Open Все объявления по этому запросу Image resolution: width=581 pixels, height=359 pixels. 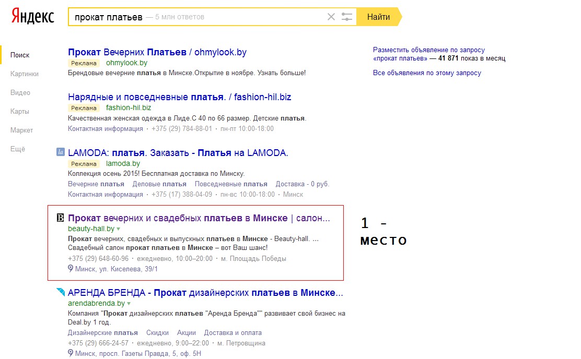[427, 73]
